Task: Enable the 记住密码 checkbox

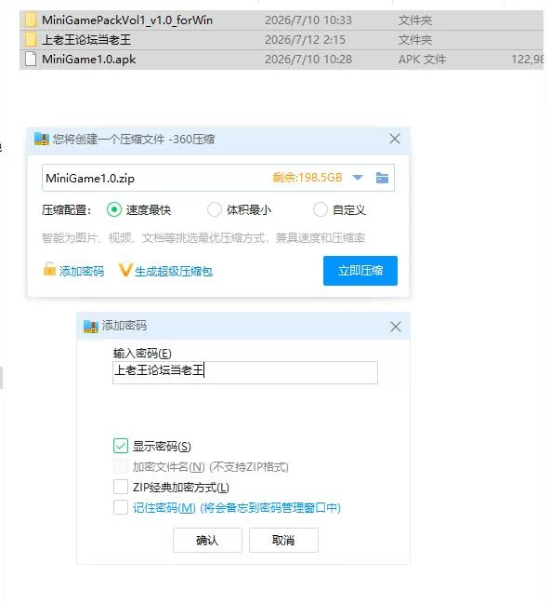Action: point(121,507)
